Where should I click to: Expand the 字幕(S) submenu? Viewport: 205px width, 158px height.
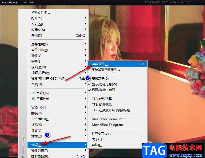click(58, 61)
